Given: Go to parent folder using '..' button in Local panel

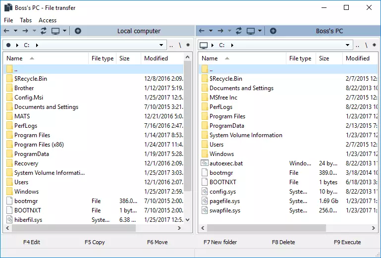Looking at the screenshot, I should click(171, 46).
